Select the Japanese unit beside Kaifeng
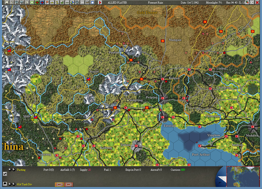This screenshot has height=189, width=262. pyautogui.click(x=94, y=146)
